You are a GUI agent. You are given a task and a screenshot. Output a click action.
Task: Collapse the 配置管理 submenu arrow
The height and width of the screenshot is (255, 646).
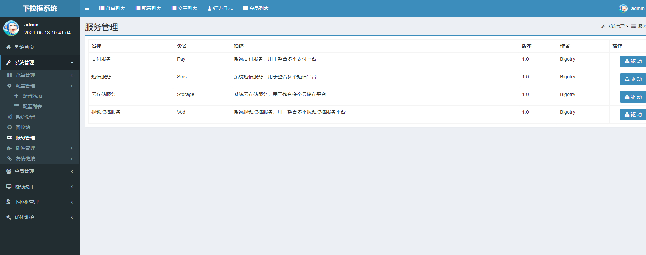(72, 86)
